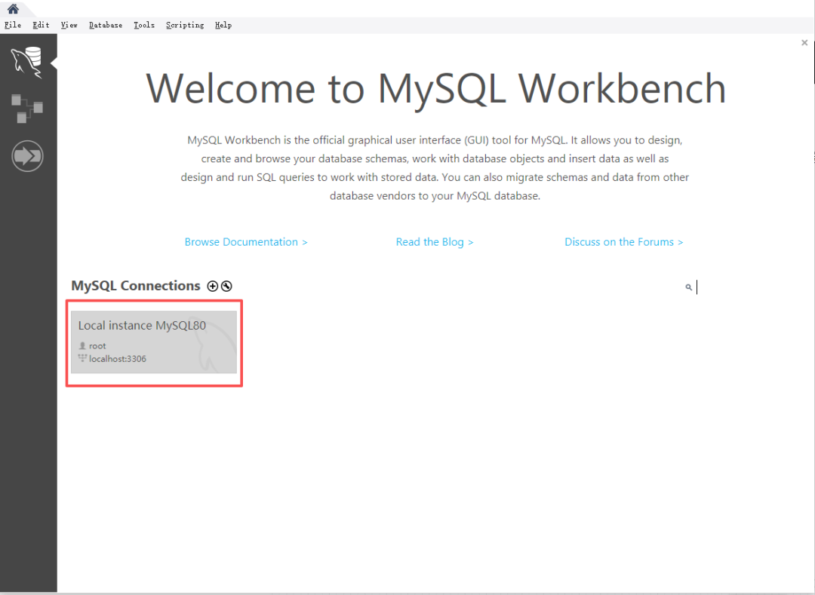Image resolution: width=815 pixels, height=595 pixels.
Task: Select the dolphin MySQL connections sidebar icon
Action: click(x=27, y=63)
